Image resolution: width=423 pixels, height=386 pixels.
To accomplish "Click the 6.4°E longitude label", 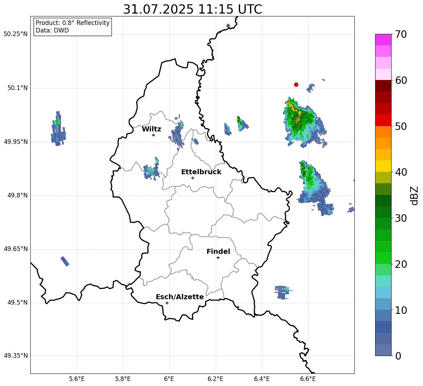I will (x=262, y=379).
